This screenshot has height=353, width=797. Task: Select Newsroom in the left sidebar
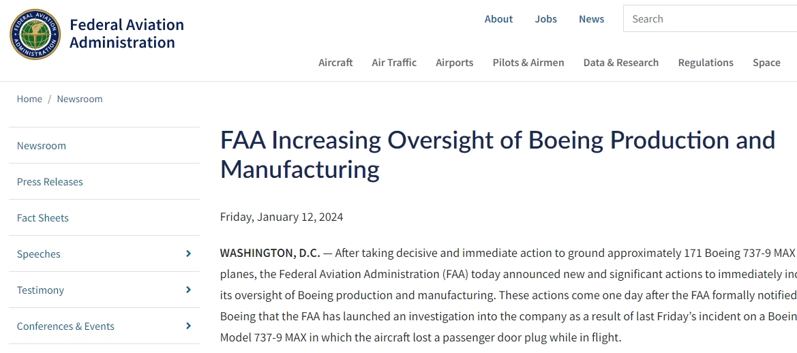[x=42, y=146]
